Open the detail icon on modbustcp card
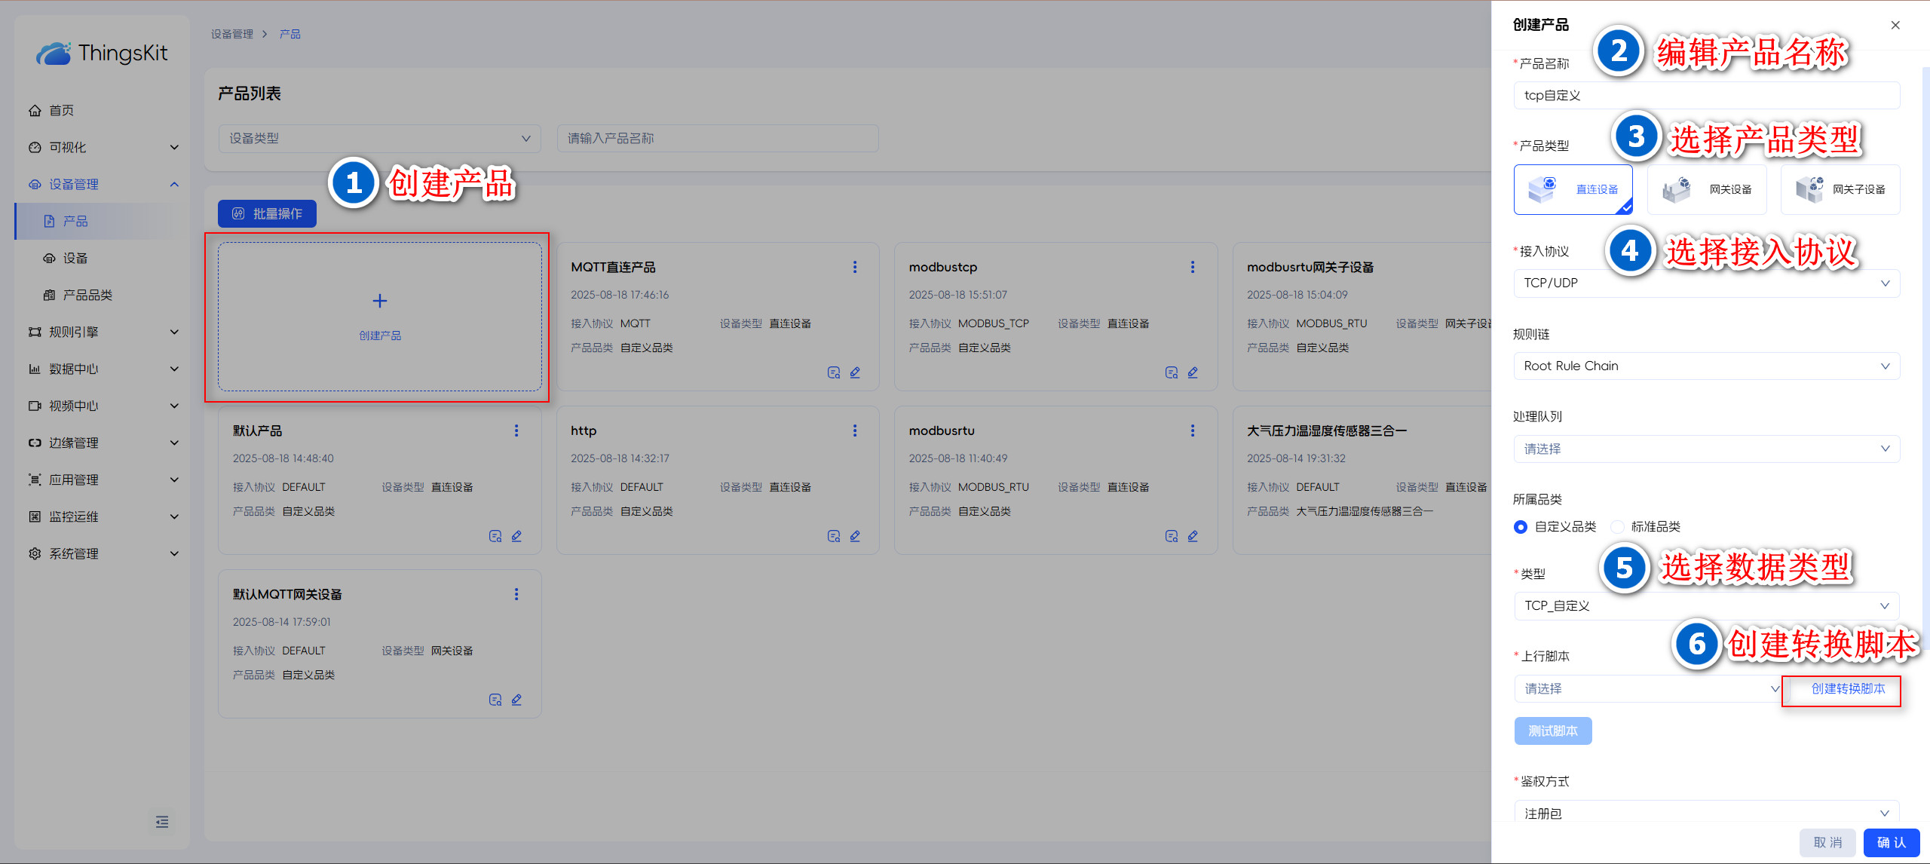The width and height of the screenshot is (1930, 864). pos(1171,372)
